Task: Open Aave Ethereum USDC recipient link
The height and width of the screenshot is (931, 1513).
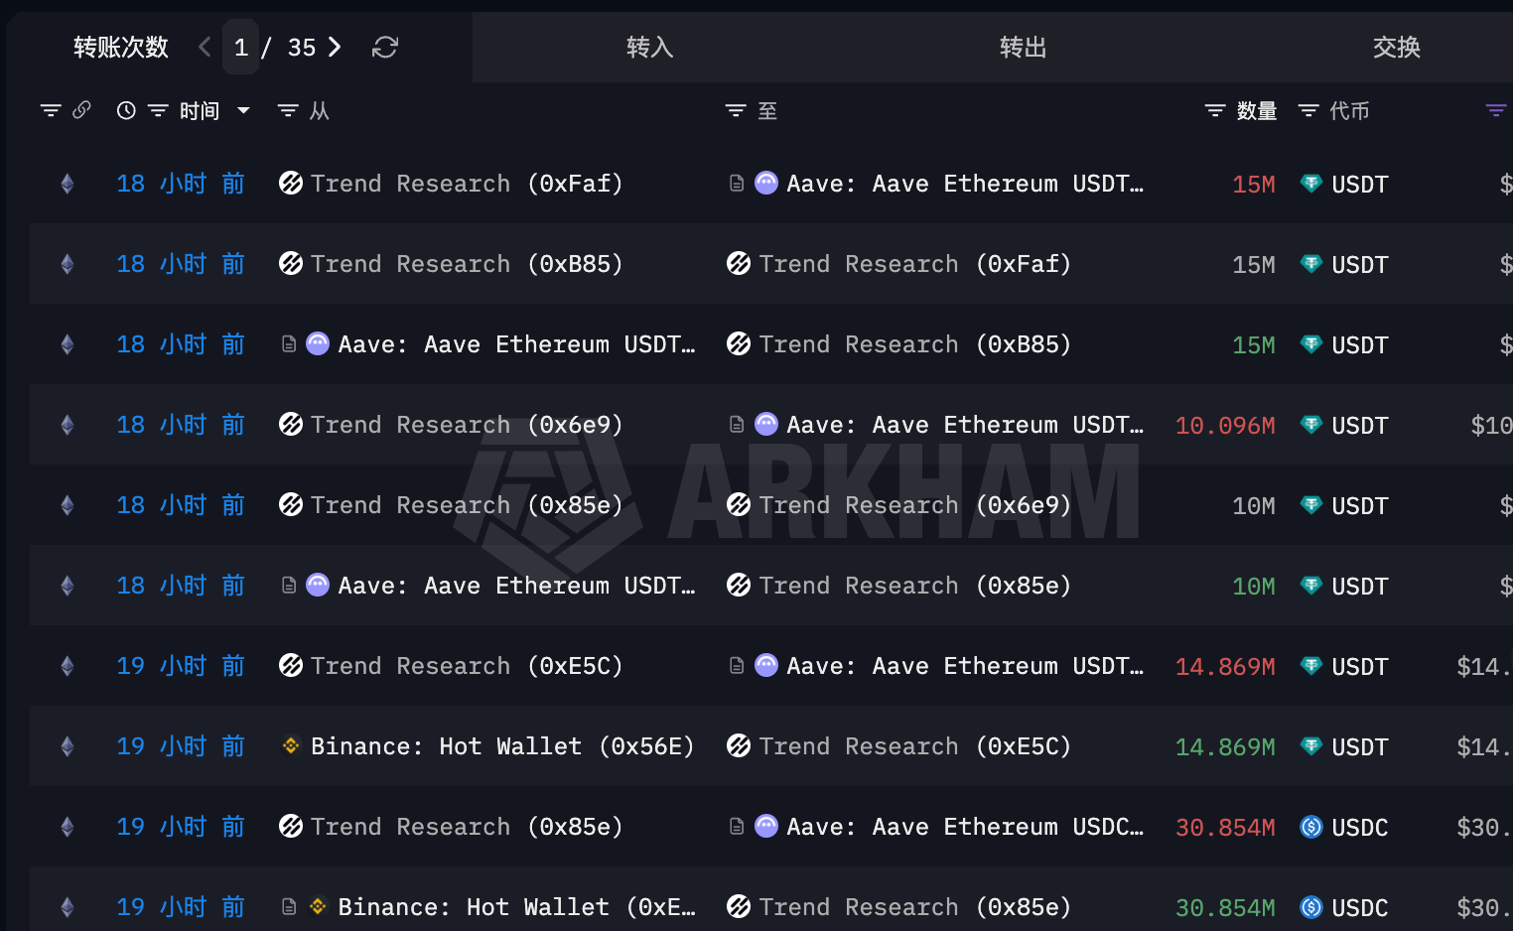Action: coord(965,827)
